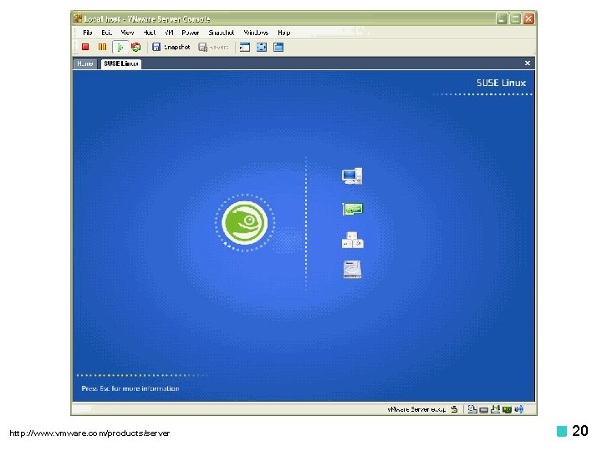Open the VM menu
The image size is (602, 451).
click(169, 33)
